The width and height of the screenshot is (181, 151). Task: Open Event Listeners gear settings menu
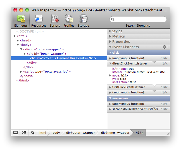click(x=165, y=47)
